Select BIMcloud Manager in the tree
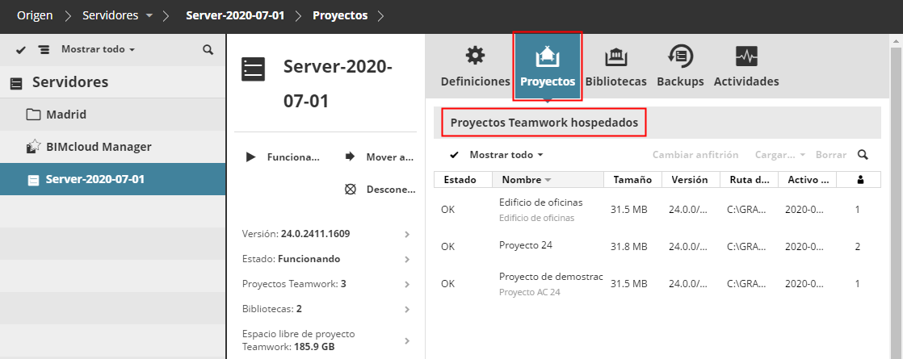Image resolution: width=903 pixels, height=359 pixels. 112,147
